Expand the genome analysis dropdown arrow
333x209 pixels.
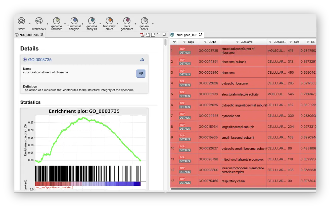[100, 24]
